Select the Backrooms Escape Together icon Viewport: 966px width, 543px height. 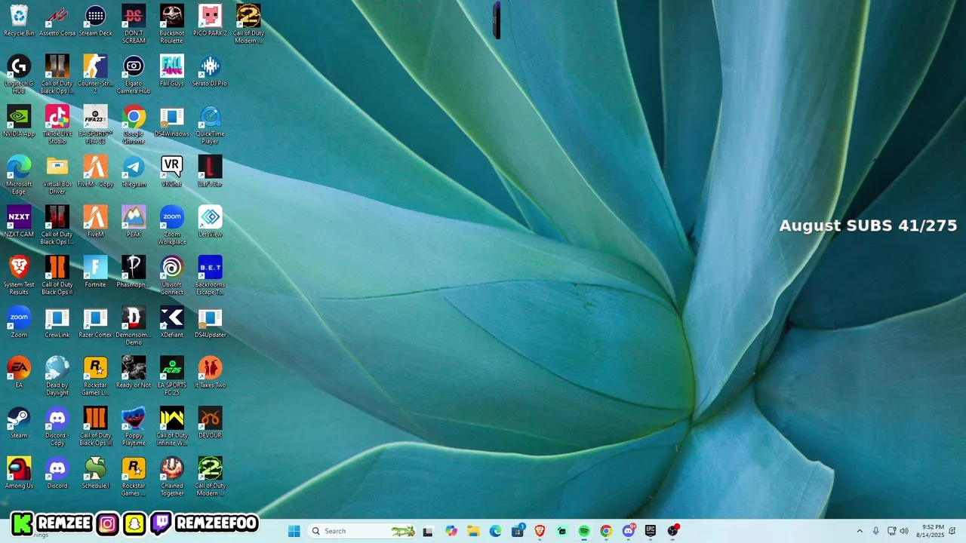210,275
